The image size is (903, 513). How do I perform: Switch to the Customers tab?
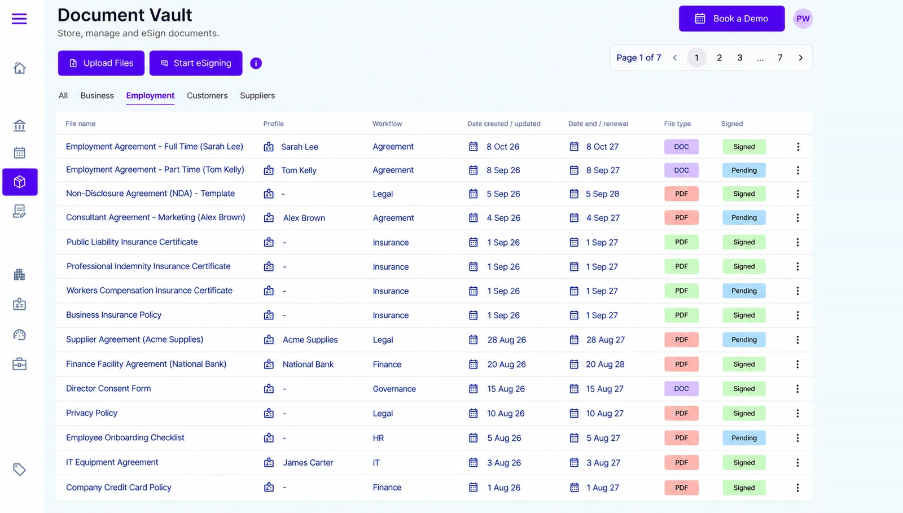(207, 95)
